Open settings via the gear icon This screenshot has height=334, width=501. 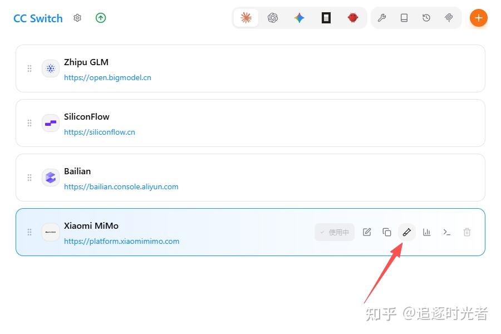(77, 18)
